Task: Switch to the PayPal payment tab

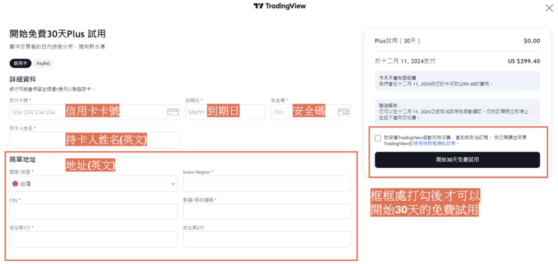Action: (x=43, y=64)
